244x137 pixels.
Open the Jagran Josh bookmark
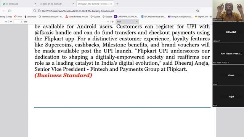point(204,17)
